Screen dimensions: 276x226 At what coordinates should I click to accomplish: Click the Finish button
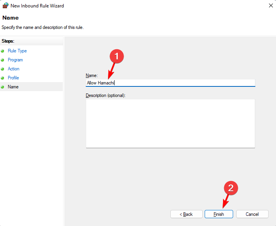(x=219, y=214)
